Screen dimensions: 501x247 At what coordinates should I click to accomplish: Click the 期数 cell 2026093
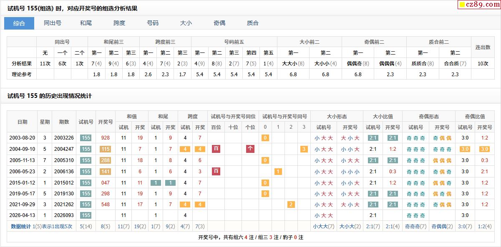pos(64,215)
